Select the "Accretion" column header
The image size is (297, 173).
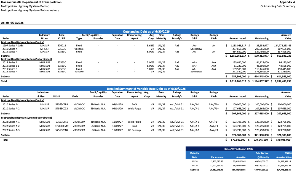241,158
